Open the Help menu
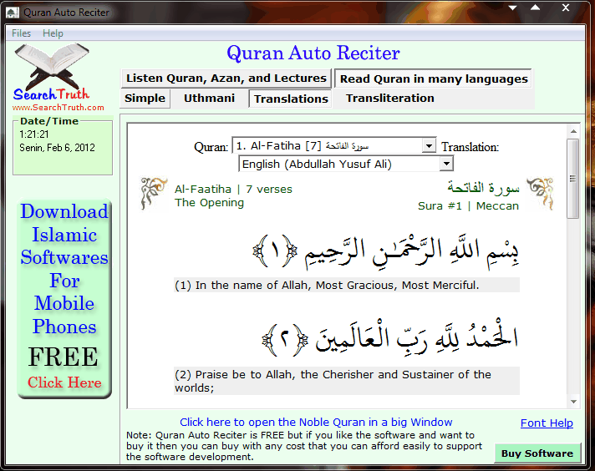Screen dimensions: 595x471 (53, 33)
